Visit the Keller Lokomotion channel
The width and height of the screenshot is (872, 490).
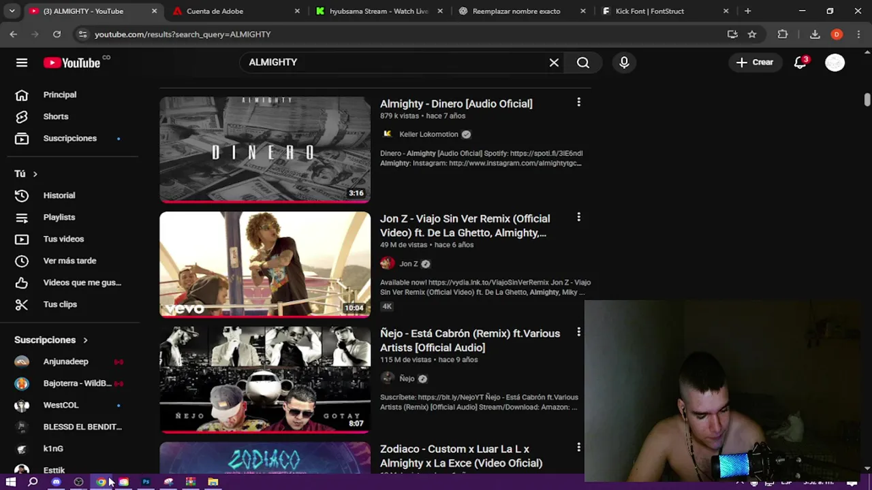[429, 134]
